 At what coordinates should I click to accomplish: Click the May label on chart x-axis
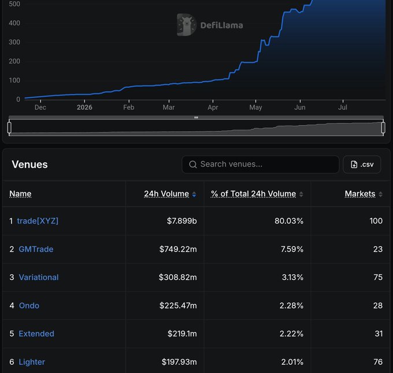255,108
